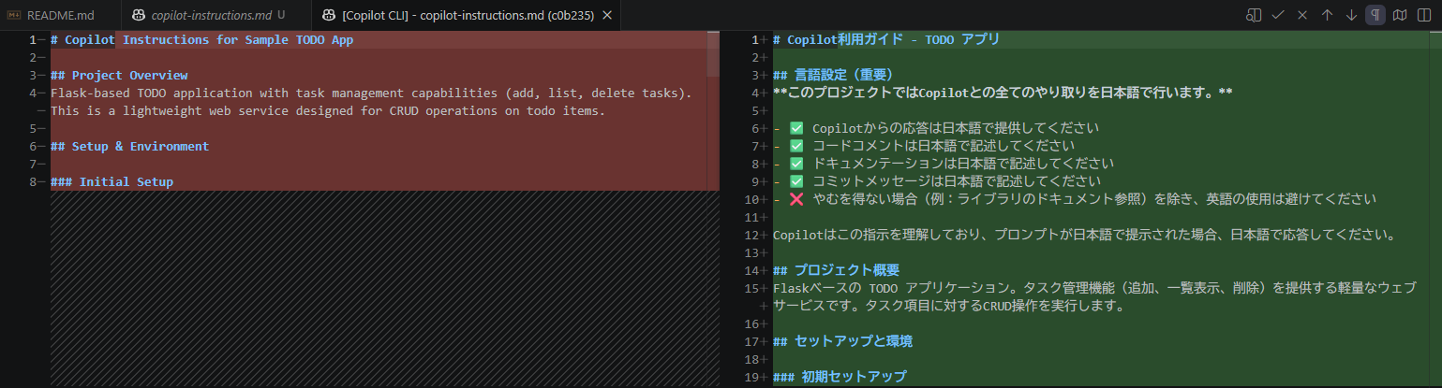Click the Copilot icon on the [Copilot CLI] tab
This screenshot has width=1442, height=388.
[329, 16]
